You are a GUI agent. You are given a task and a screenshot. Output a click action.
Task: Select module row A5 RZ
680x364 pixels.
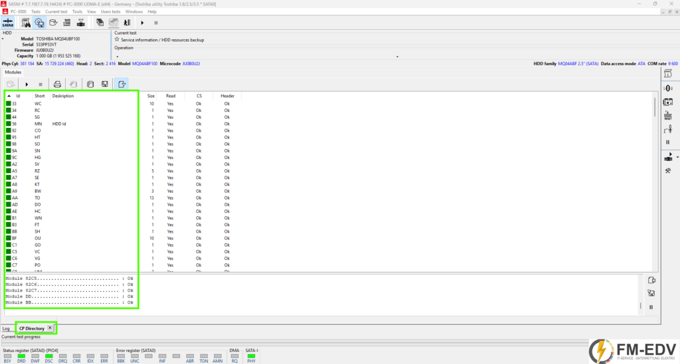[x=124, y=171]
